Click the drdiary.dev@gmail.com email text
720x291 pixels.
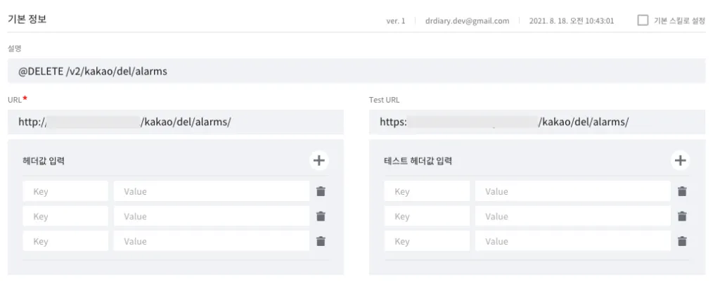467,21
